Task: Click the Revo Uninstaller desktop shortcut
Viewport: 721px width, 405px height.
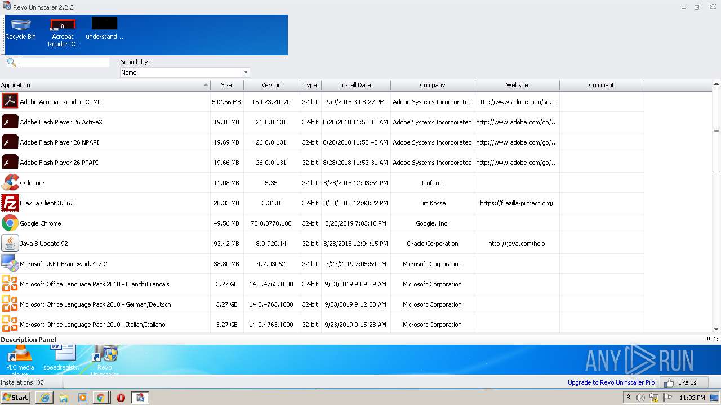Action: [x=105, y=360]
